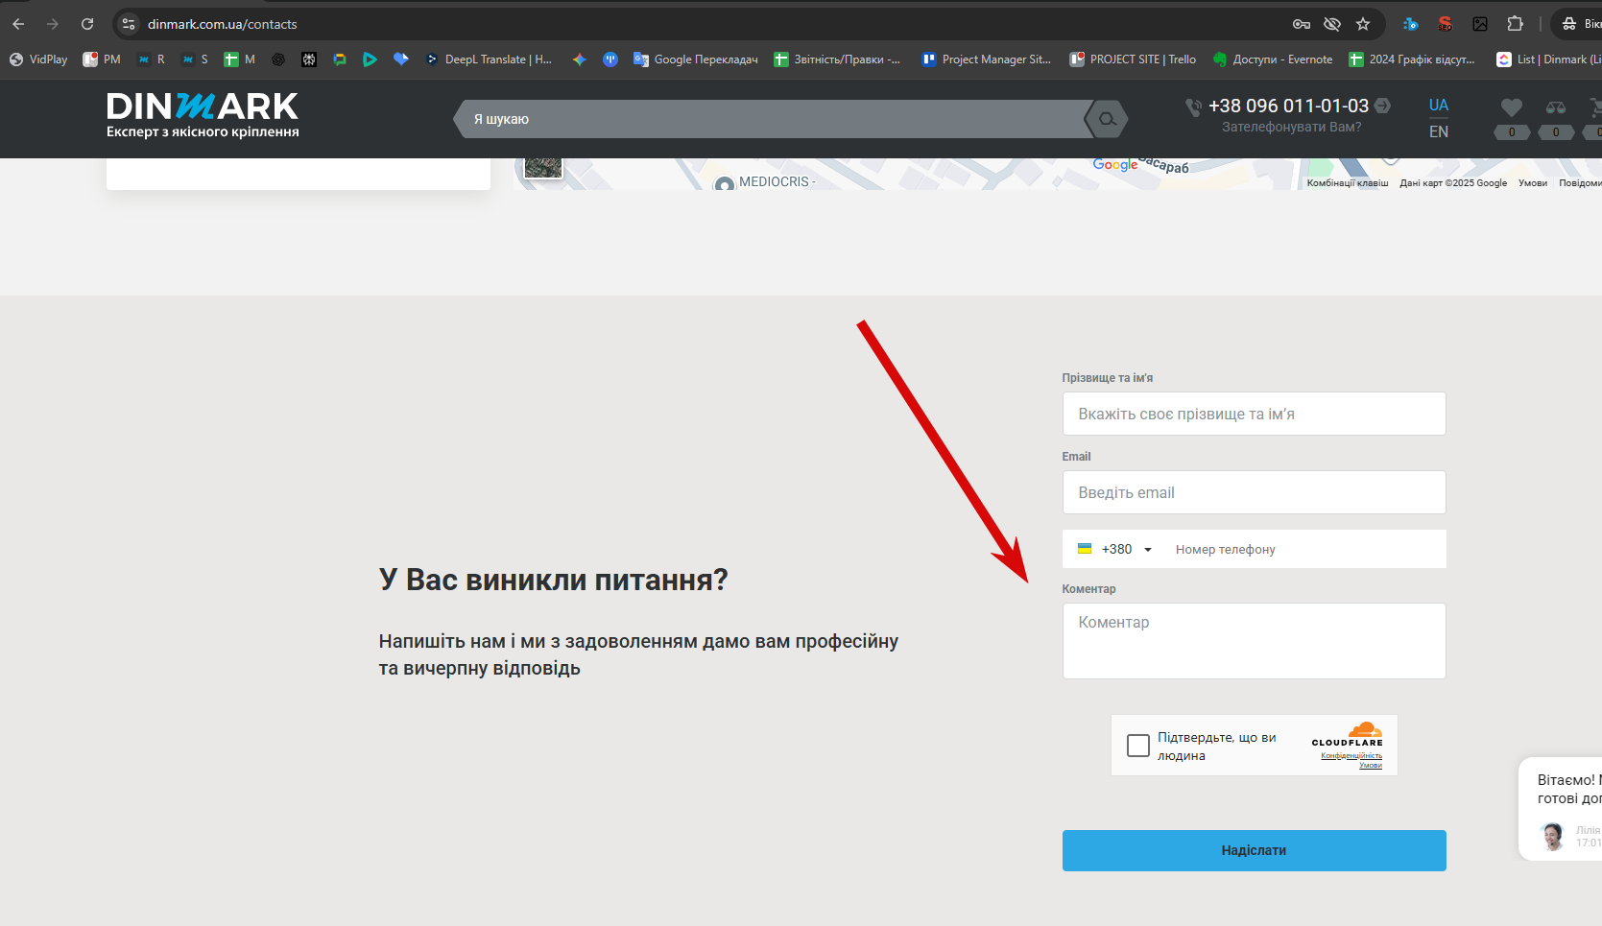Go back to the previous page
This screenshot has height=926, width=1602.
pyautogui.click(x=18, y=24)
